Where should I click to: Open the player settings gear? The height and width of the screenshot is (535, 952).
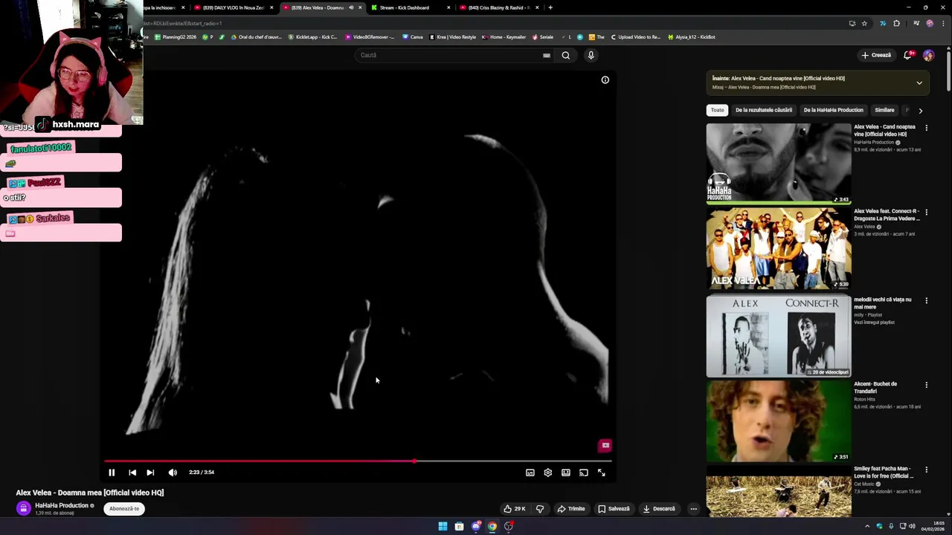548,473
